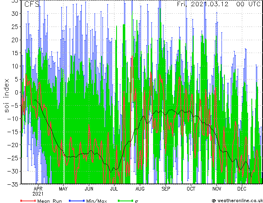
Task: Click the y-axis value -10
Action: coord(13,119)
